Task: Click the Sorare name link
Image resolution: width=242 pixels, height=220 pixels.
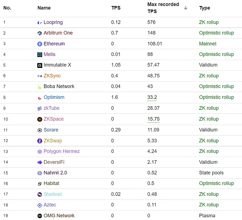Action: 51,130
